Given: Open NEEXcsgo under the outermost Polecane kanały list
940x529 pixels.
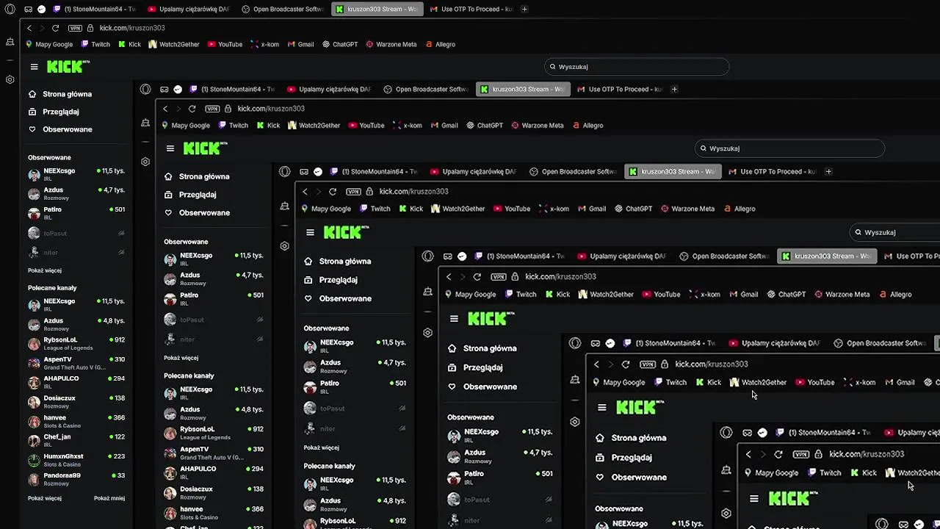Looking at the screenshot, I should (x=76, y=304).
